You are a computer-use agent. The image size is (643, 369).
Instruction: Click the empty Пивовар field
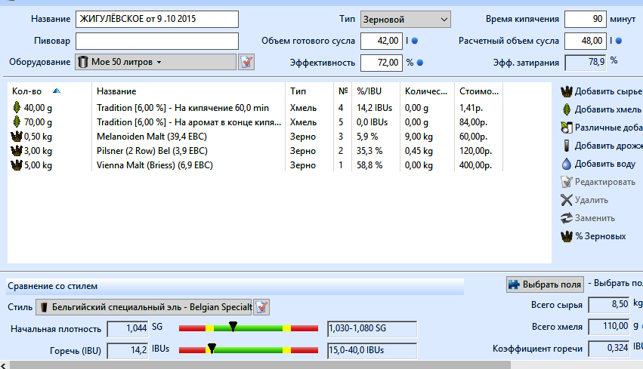tap(157, 41)
